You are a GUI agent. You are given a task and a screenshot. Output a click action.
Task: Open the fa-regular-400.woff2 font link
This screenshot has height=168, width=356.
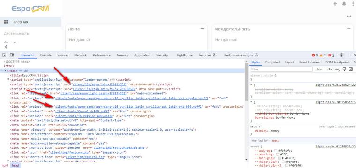[84, 116]
